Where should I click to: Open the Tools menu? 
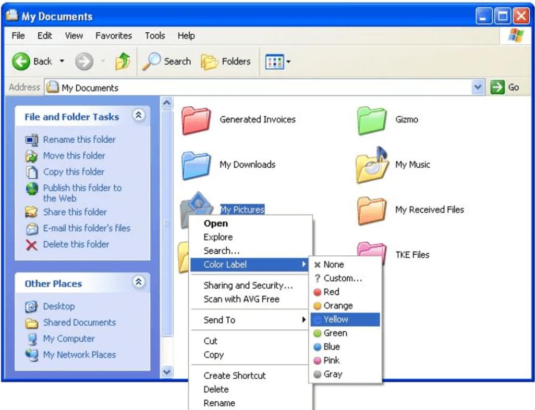(x=154, y=35)
